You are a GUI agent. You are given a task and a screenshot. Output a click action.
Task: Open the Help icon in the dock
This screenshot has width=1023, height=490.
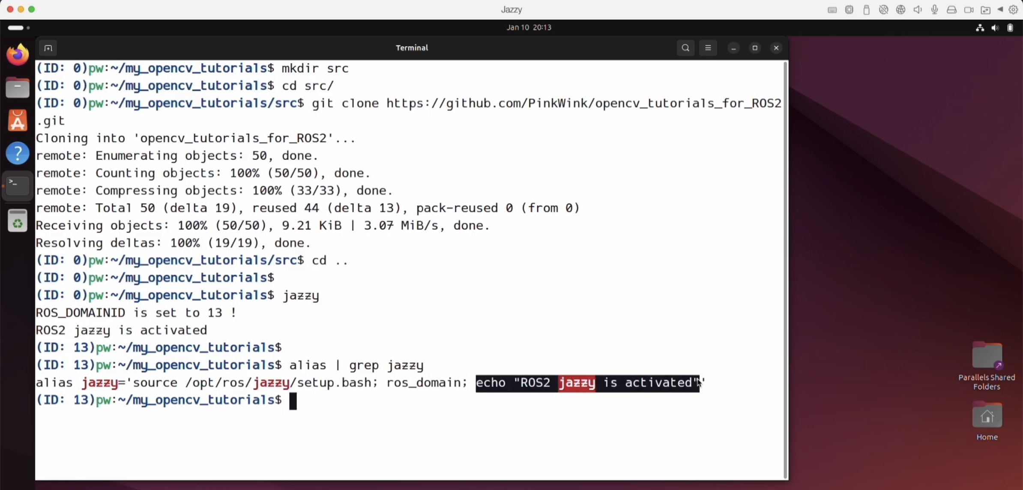18,153
